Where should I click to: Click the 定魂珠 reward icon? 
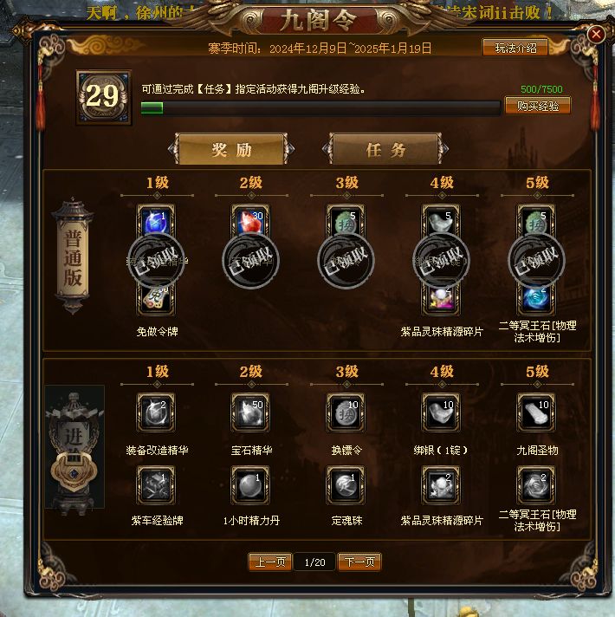(346, 485)
